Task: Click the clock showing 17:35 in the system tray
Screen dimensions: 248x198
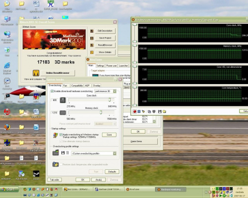Action: [240, 189]
